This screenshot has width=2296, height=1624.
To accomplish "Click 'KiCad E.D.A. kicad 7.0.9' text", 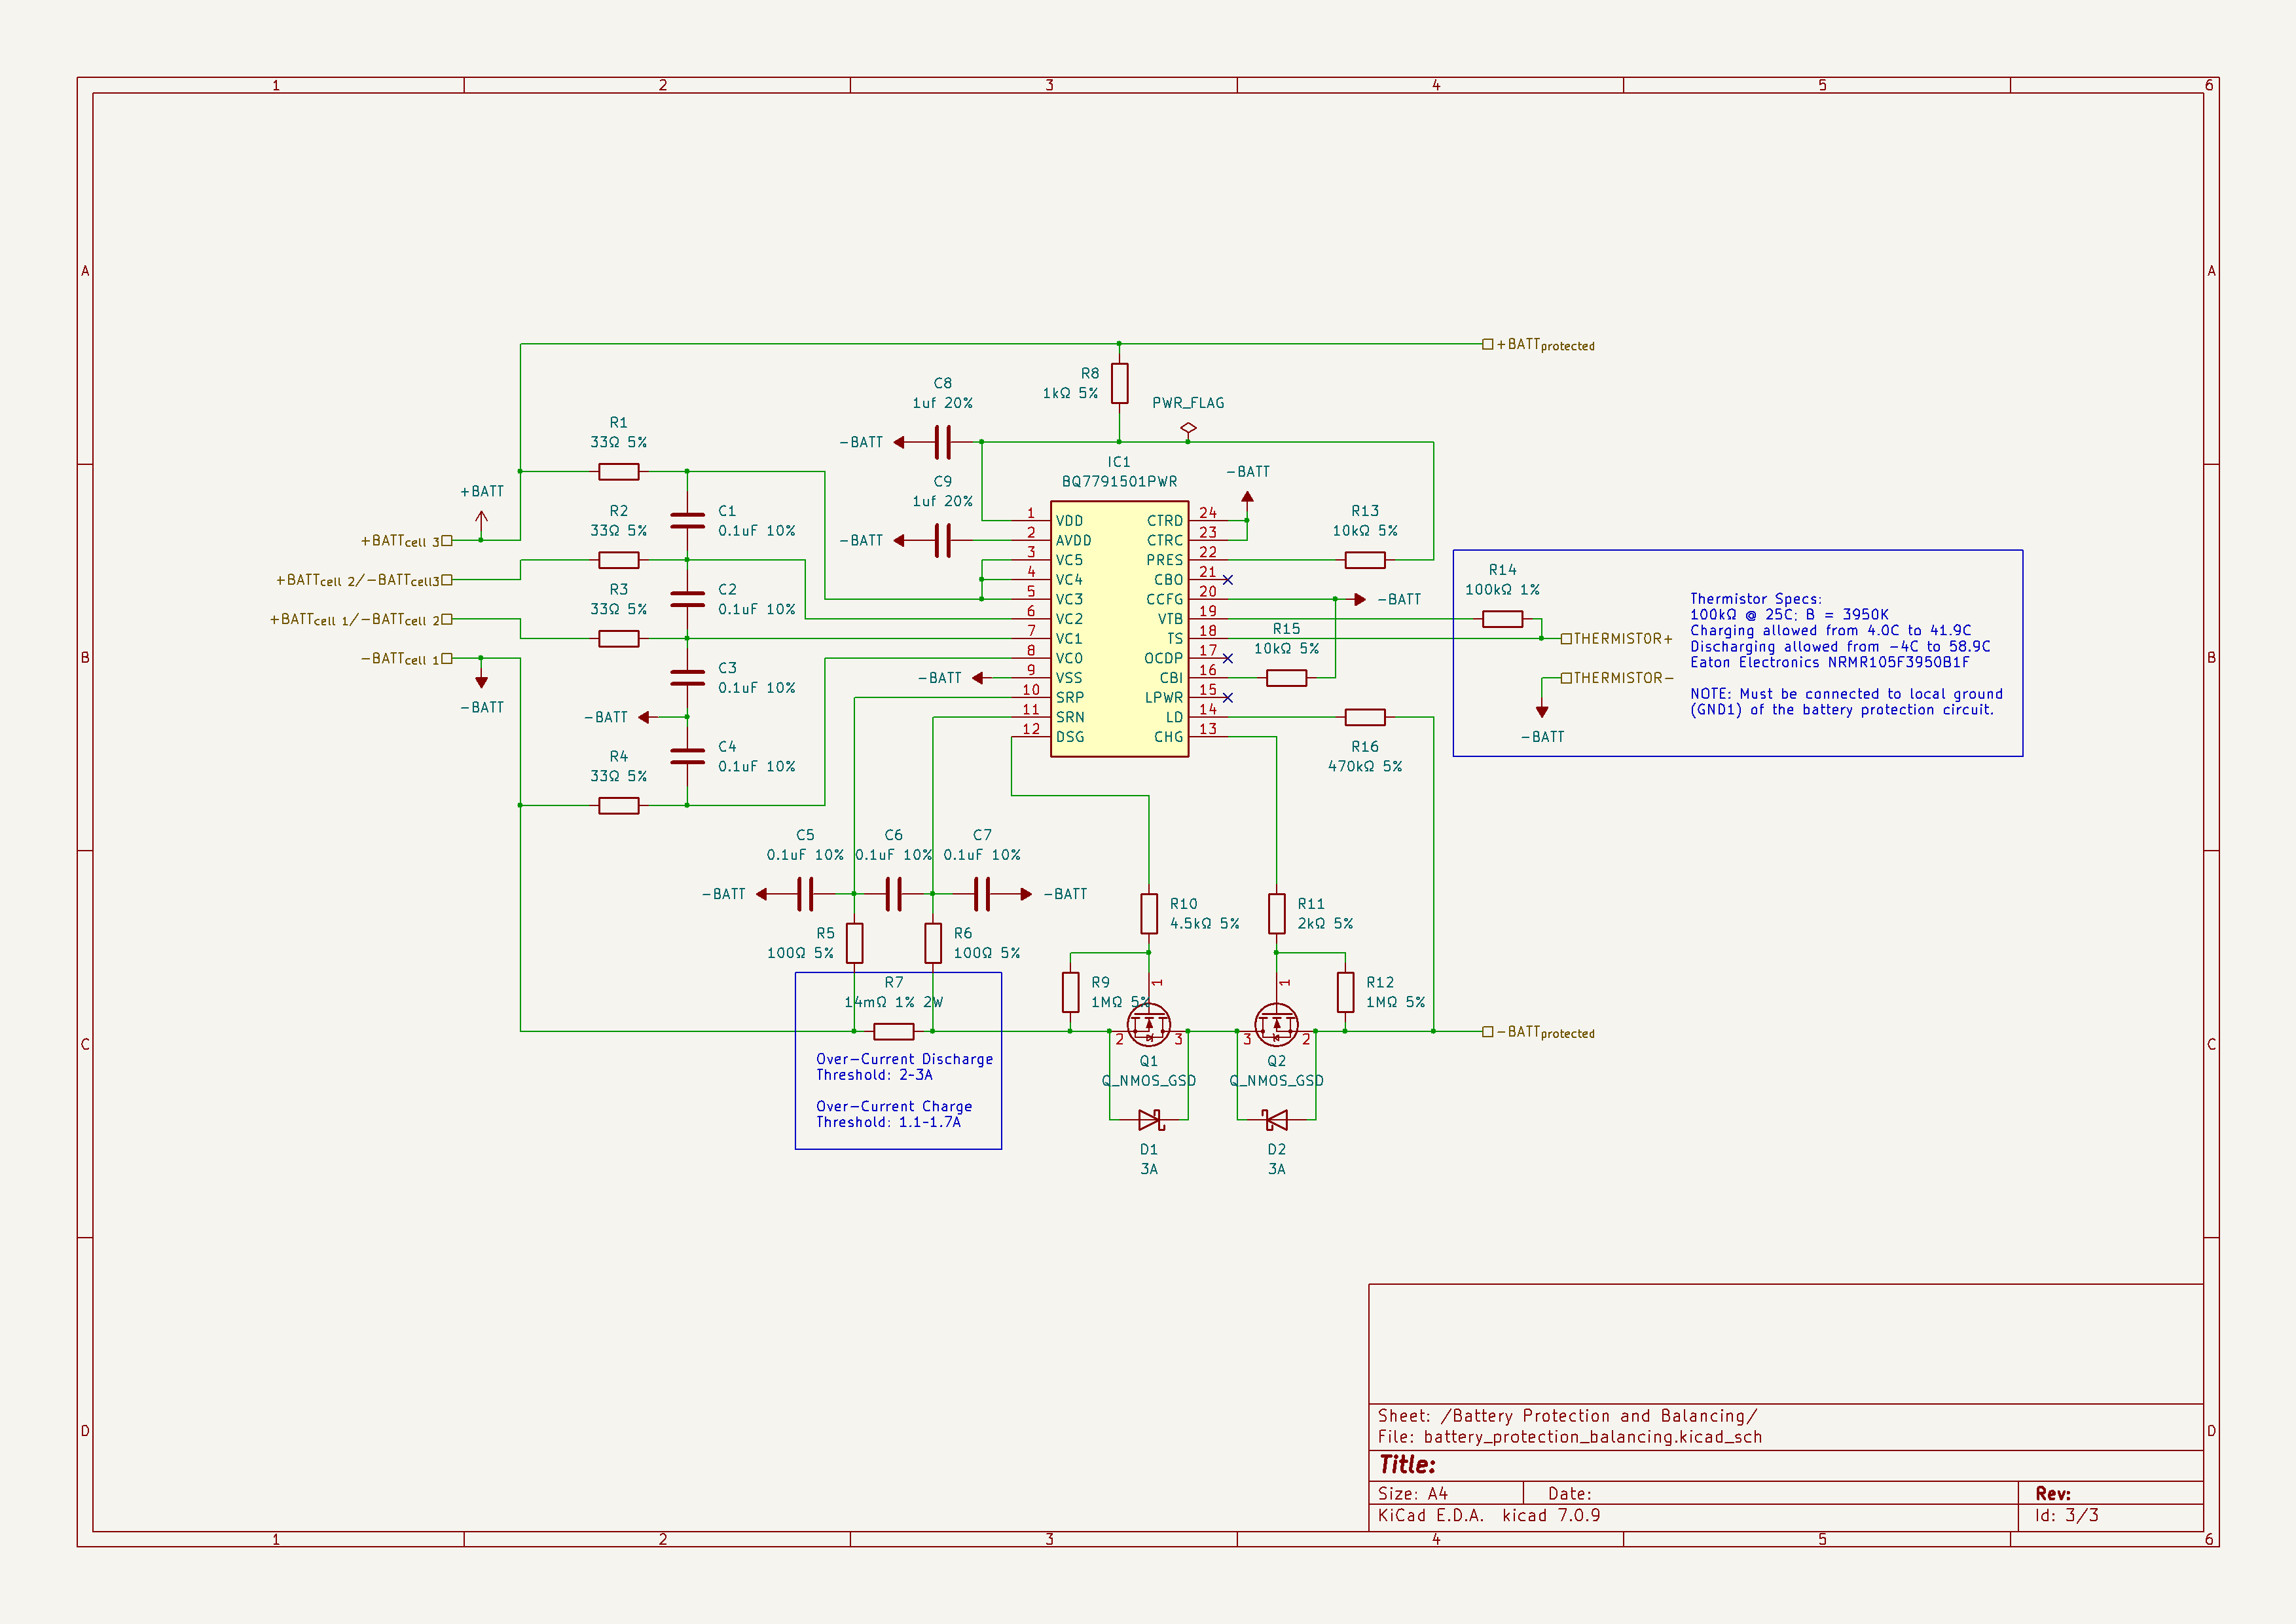I will point(1489,1516).
